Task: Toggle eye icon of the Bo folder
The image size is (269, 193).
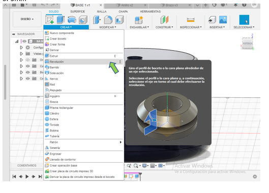Action: coord(28,72)
